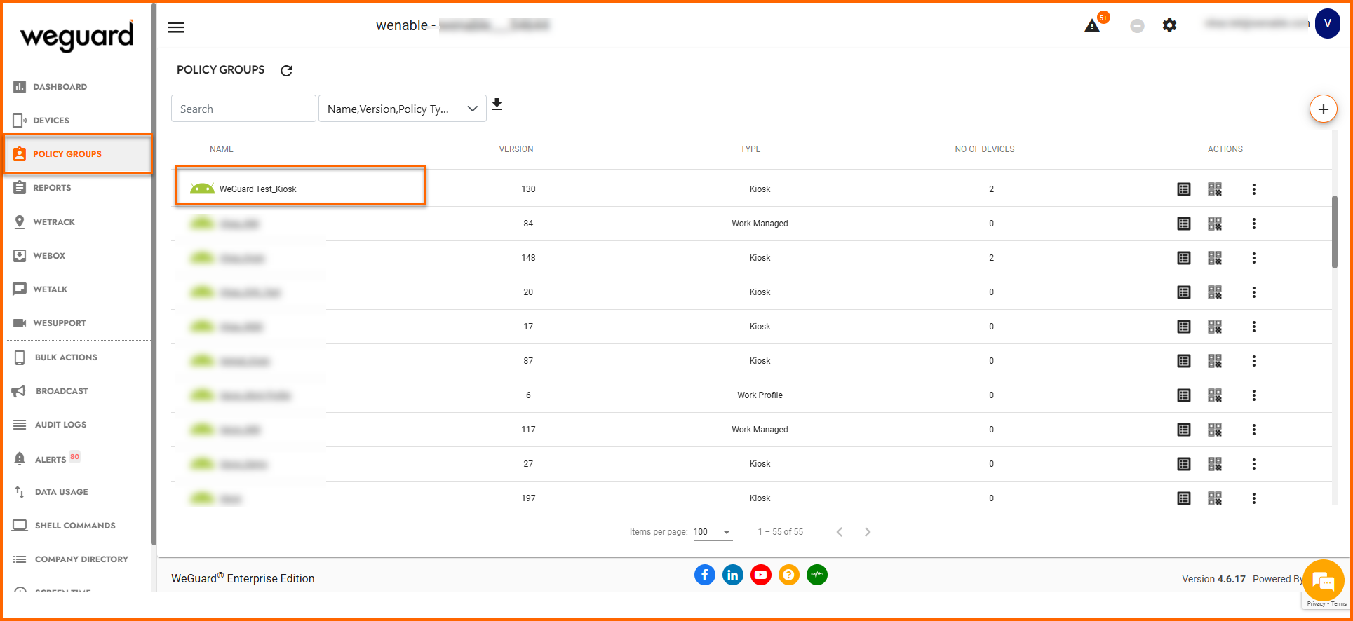Download the policy groups list
This screenshot has width=1353, height=621.
[x=497, y=104]
